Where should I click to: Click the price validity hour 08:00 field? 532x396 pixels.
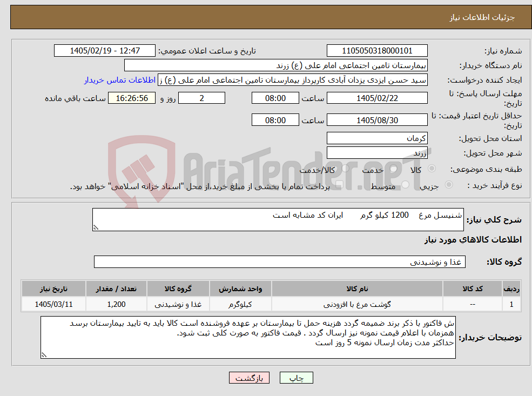pos(275,120)
